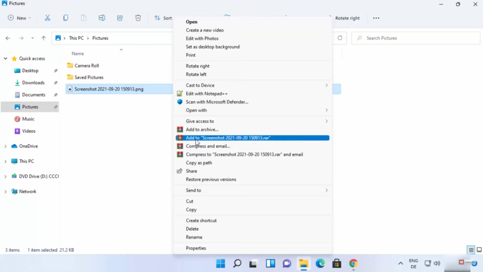Click the Sort button in toolbar
Viewport: 483px width, 272px height.
tap(163, 18)
